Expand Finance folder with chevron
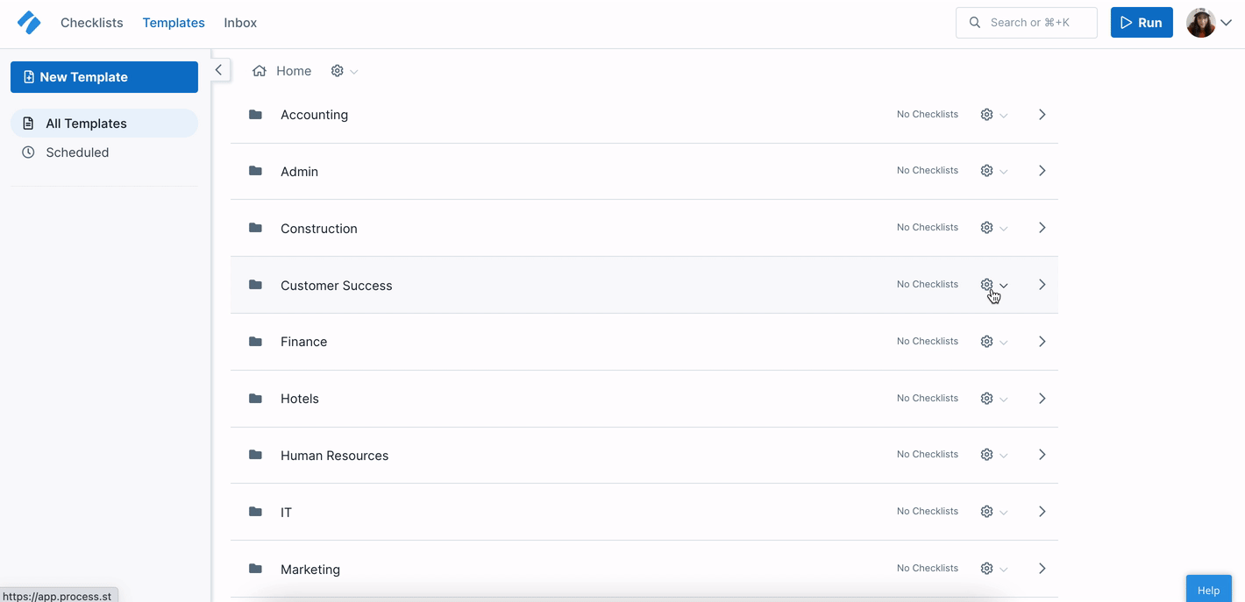Screen dimensions: 1245x602 coord(1042,342)
